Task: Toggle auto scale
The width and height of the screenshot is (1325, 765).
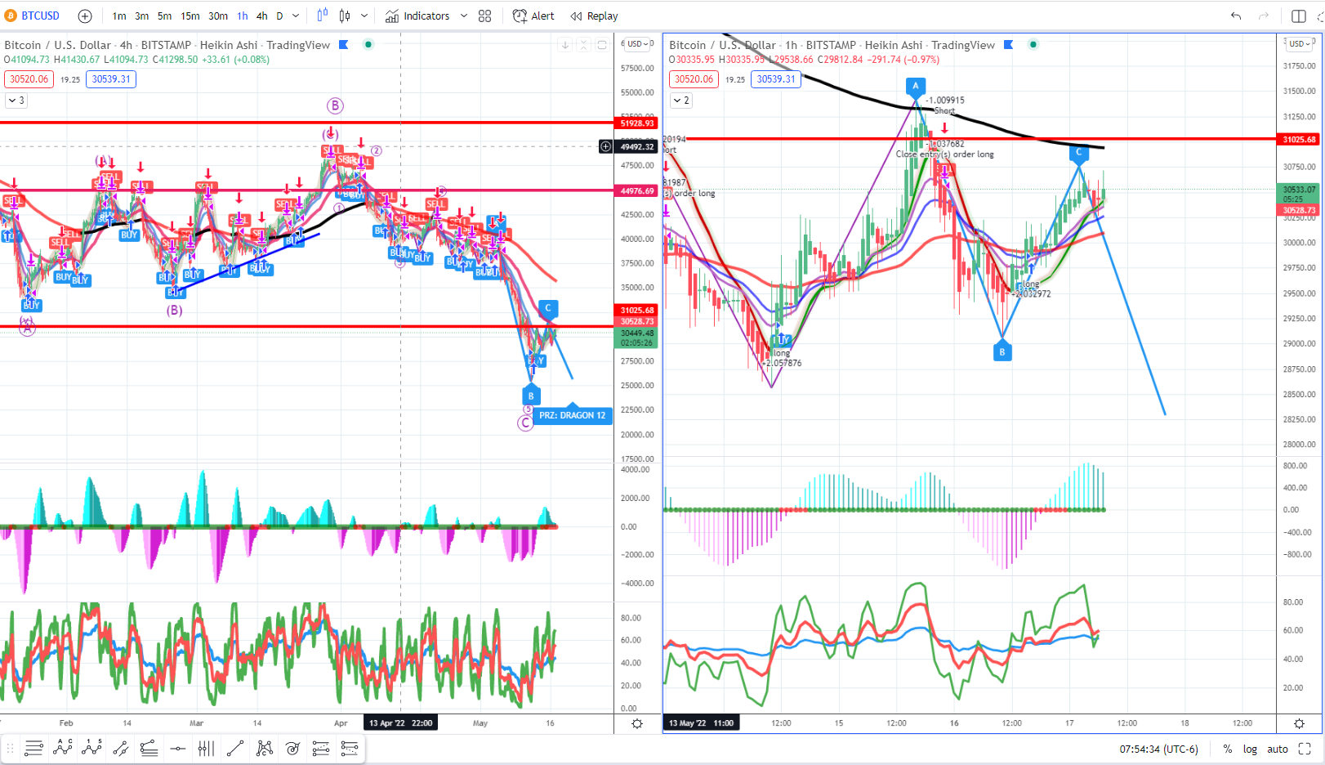Action: click(1278, 749)
